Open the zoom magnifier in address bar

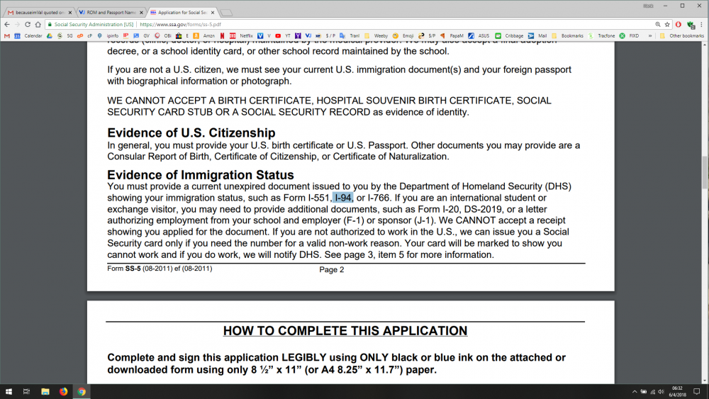pos(658,24)
